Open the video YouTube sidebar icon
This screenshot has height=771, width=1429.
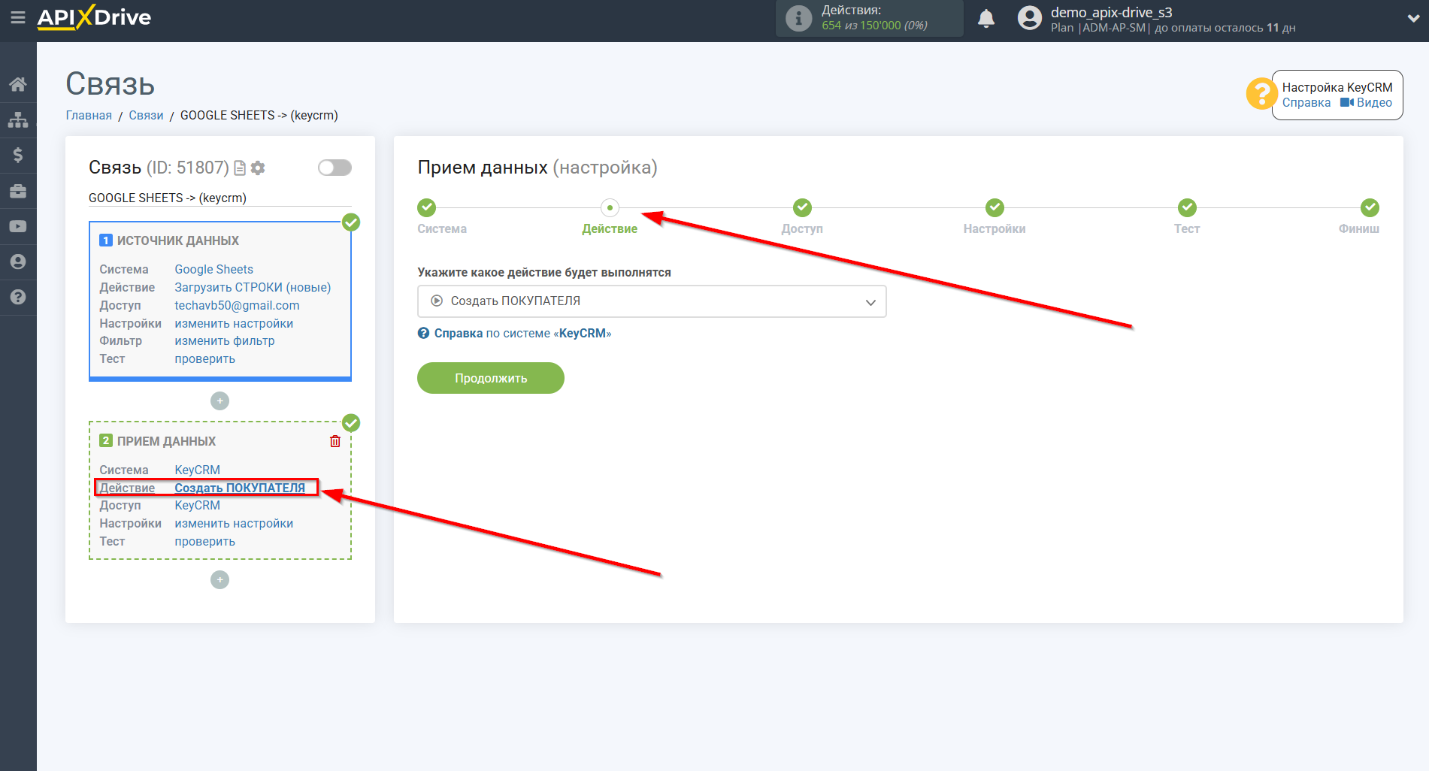(x=18, y=226)
